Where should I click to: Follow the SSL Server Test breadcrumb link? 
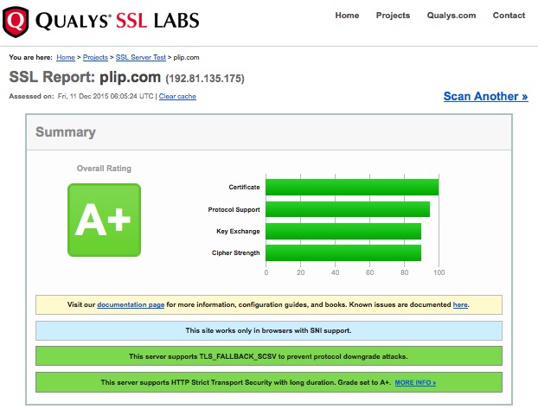pos(141,57)
